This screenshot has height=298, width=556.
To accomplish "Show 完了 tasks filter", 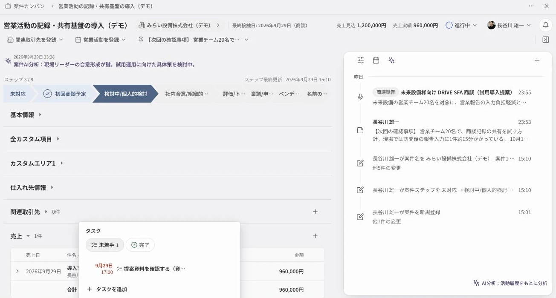I will (x=140, y=245).
